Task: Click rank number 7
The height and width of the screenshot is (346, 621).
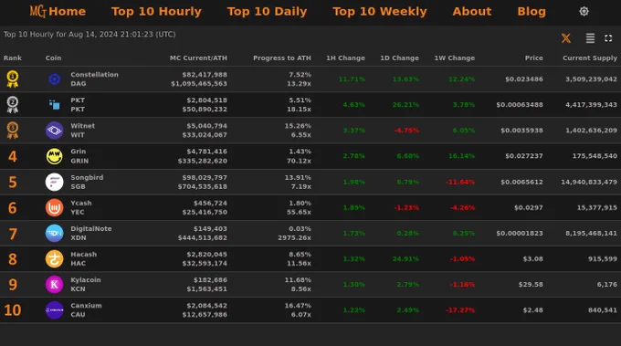Action: pyautogui.click(x=13, y=234)
